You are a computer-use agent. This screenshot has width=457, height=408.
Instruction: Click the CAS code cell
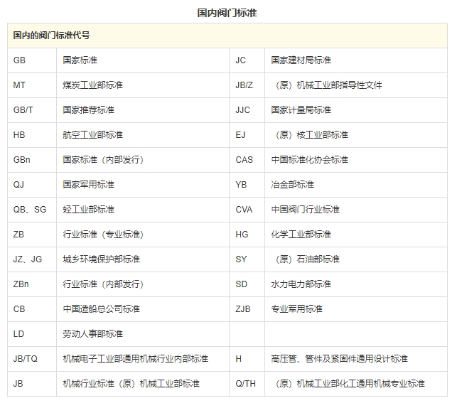tap(247, 160)
